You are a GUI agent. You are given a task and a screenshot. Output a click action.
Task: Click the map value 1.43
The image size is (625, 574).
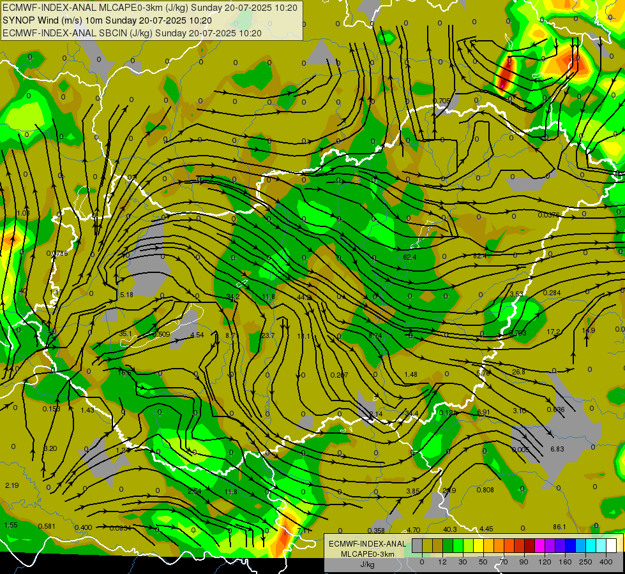tap(87, 410)
